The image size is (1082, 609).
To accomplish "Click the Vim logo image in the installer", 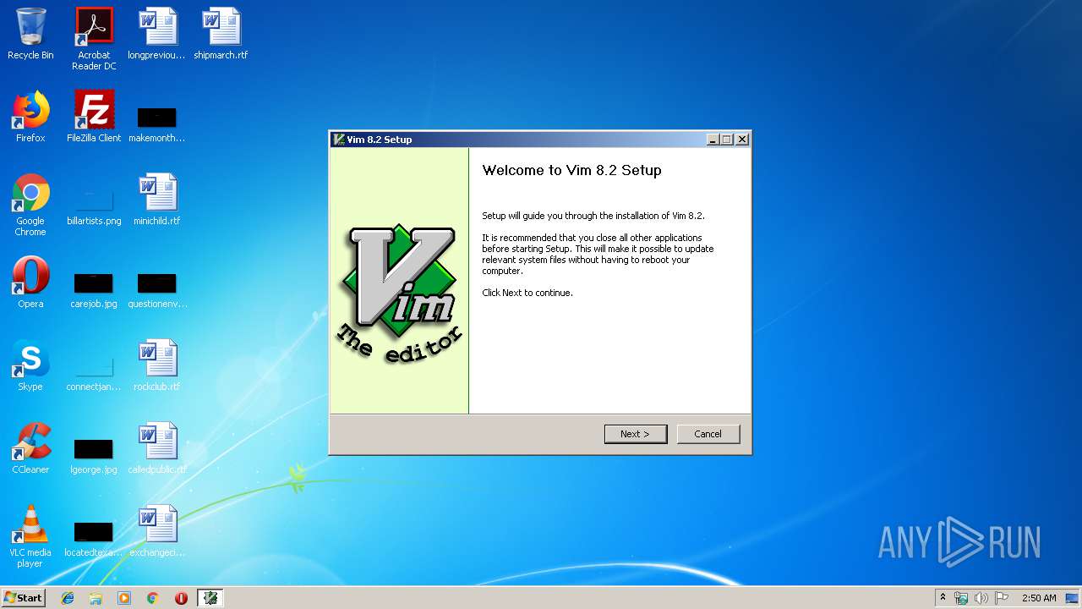I will [x=399, y=294].
